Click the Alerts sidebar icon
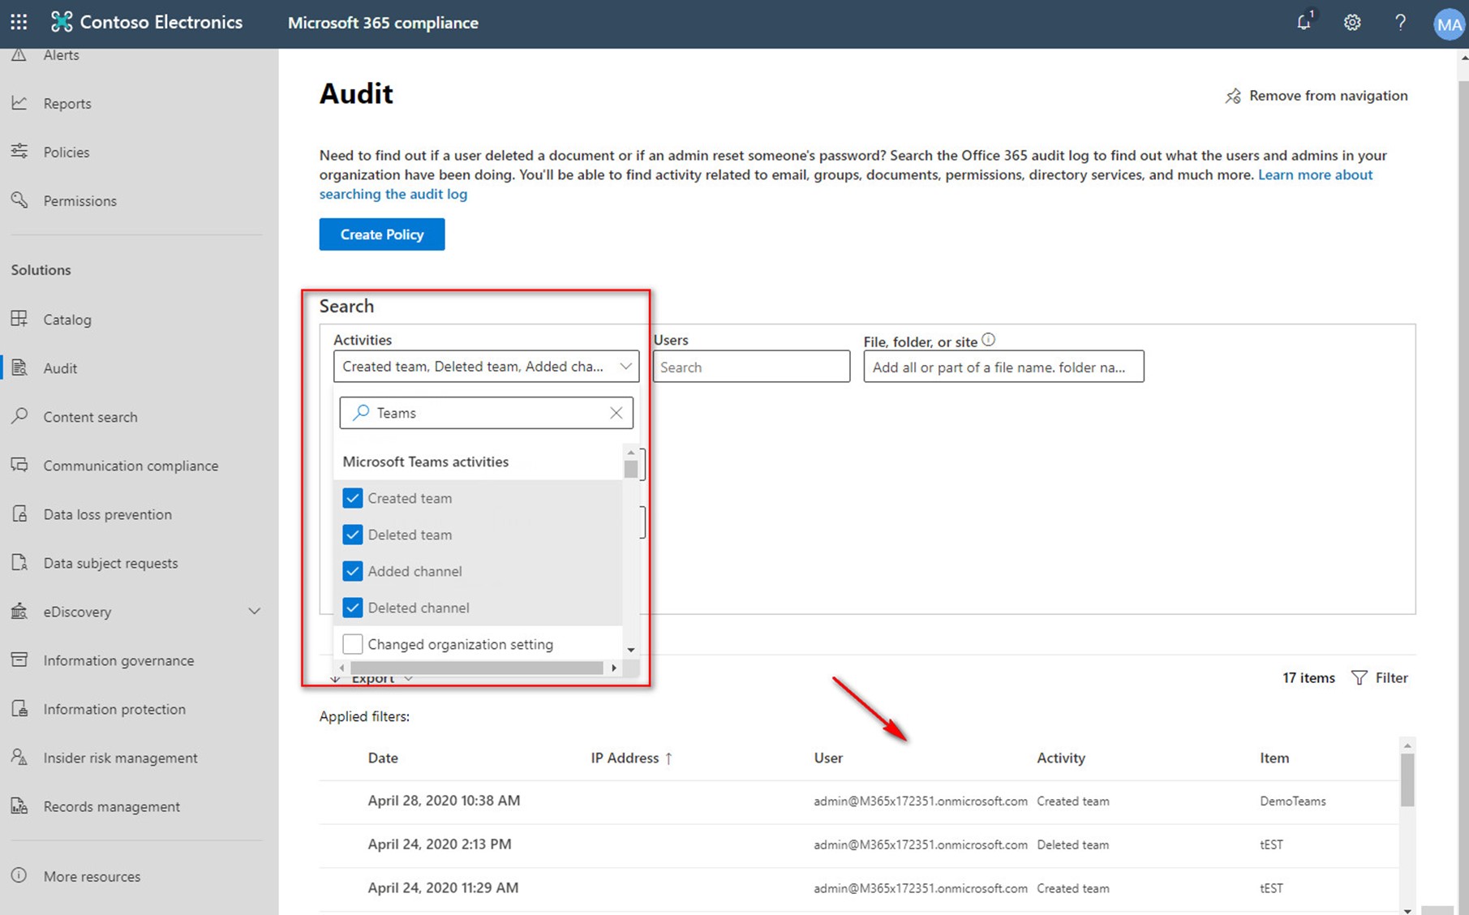The height and width of the screenshot is (915, 1469). (19, 54)
